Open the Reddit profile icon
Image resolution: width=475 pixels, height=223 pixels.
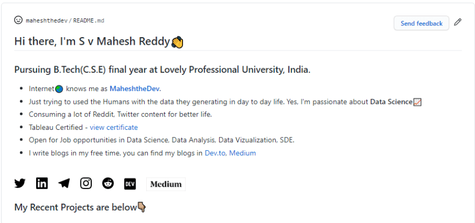pyautogui.click(x=108, y=184)
